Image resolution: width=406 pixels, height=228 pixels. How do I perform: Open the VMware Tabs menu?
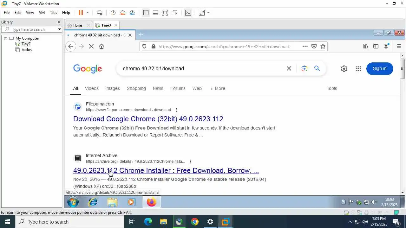pyautogui.click(x=53, y=13)
